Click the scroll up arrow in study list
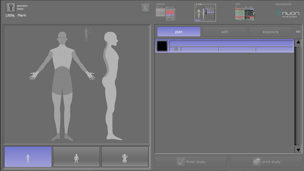 [x=298, y=42]
